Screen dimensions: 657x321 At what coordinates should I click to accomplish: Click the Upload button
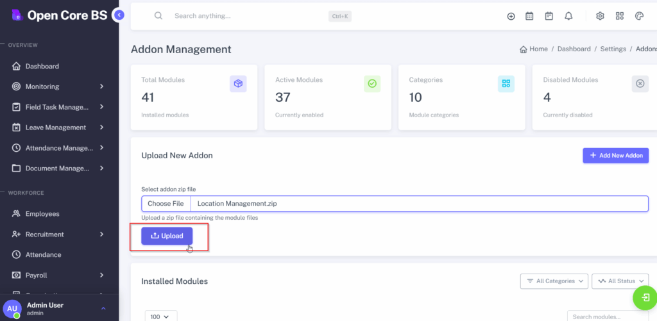pos(167,236)
